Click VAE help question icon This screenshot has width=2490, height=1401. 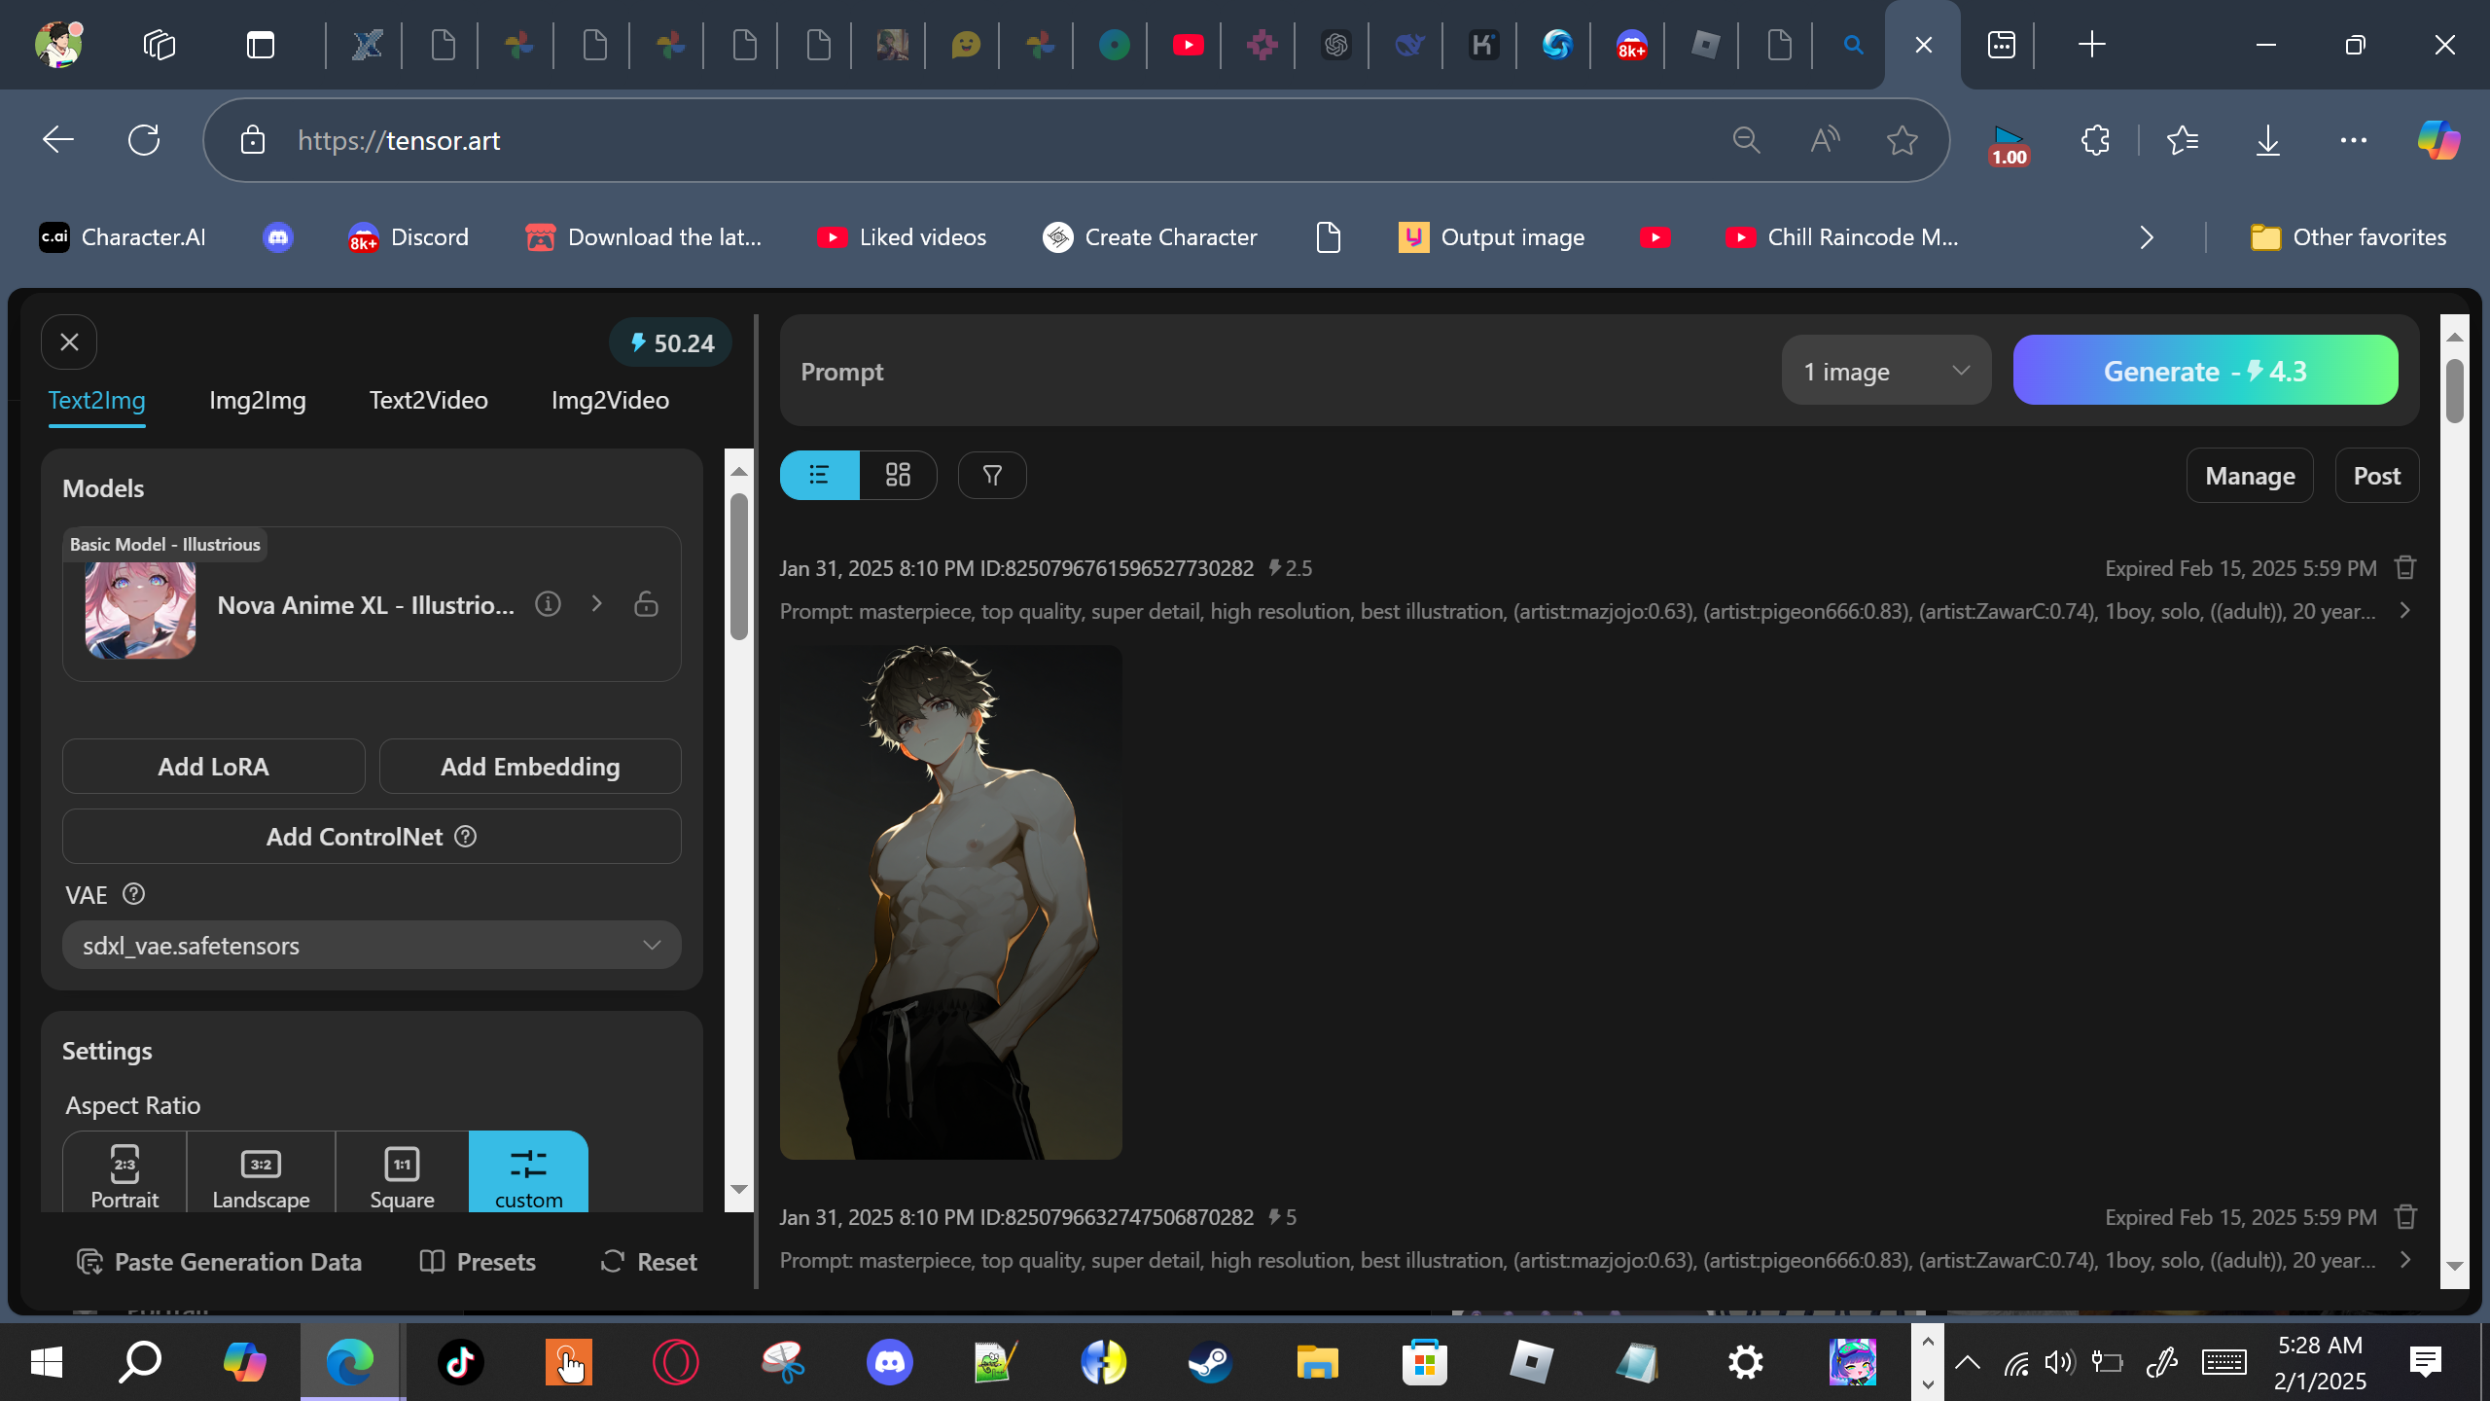point(134,894)
